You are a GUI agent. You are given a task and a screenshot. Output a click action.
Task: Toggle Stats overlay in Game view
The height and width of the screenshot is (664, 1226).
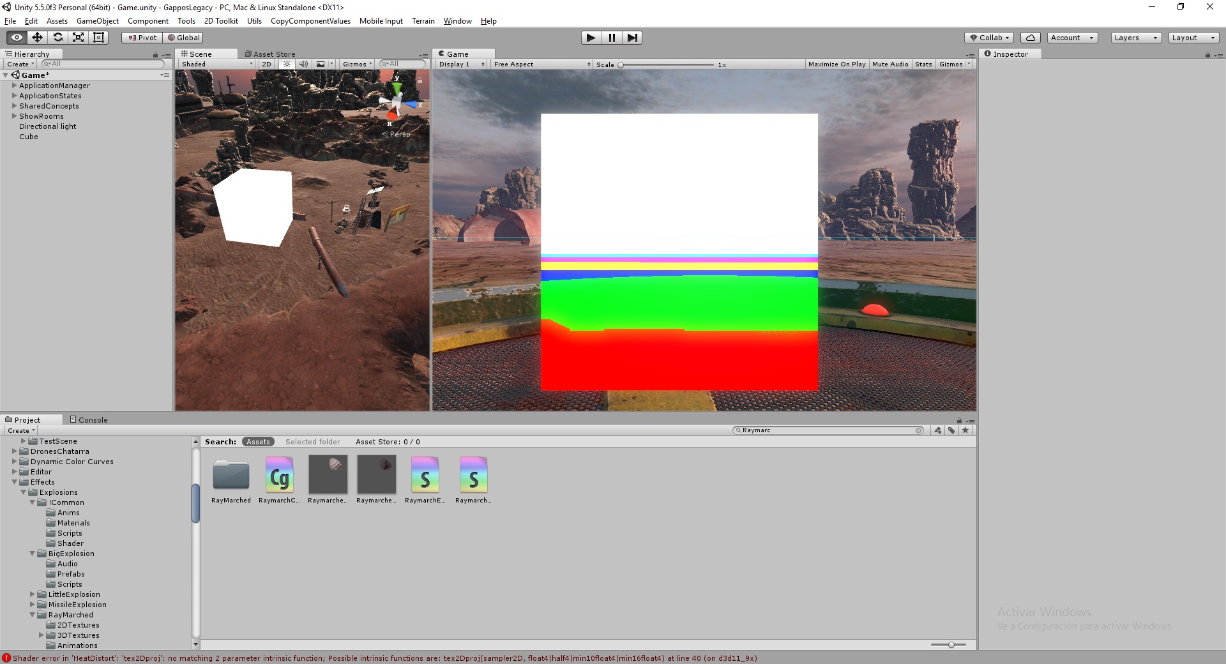[923, 64]
